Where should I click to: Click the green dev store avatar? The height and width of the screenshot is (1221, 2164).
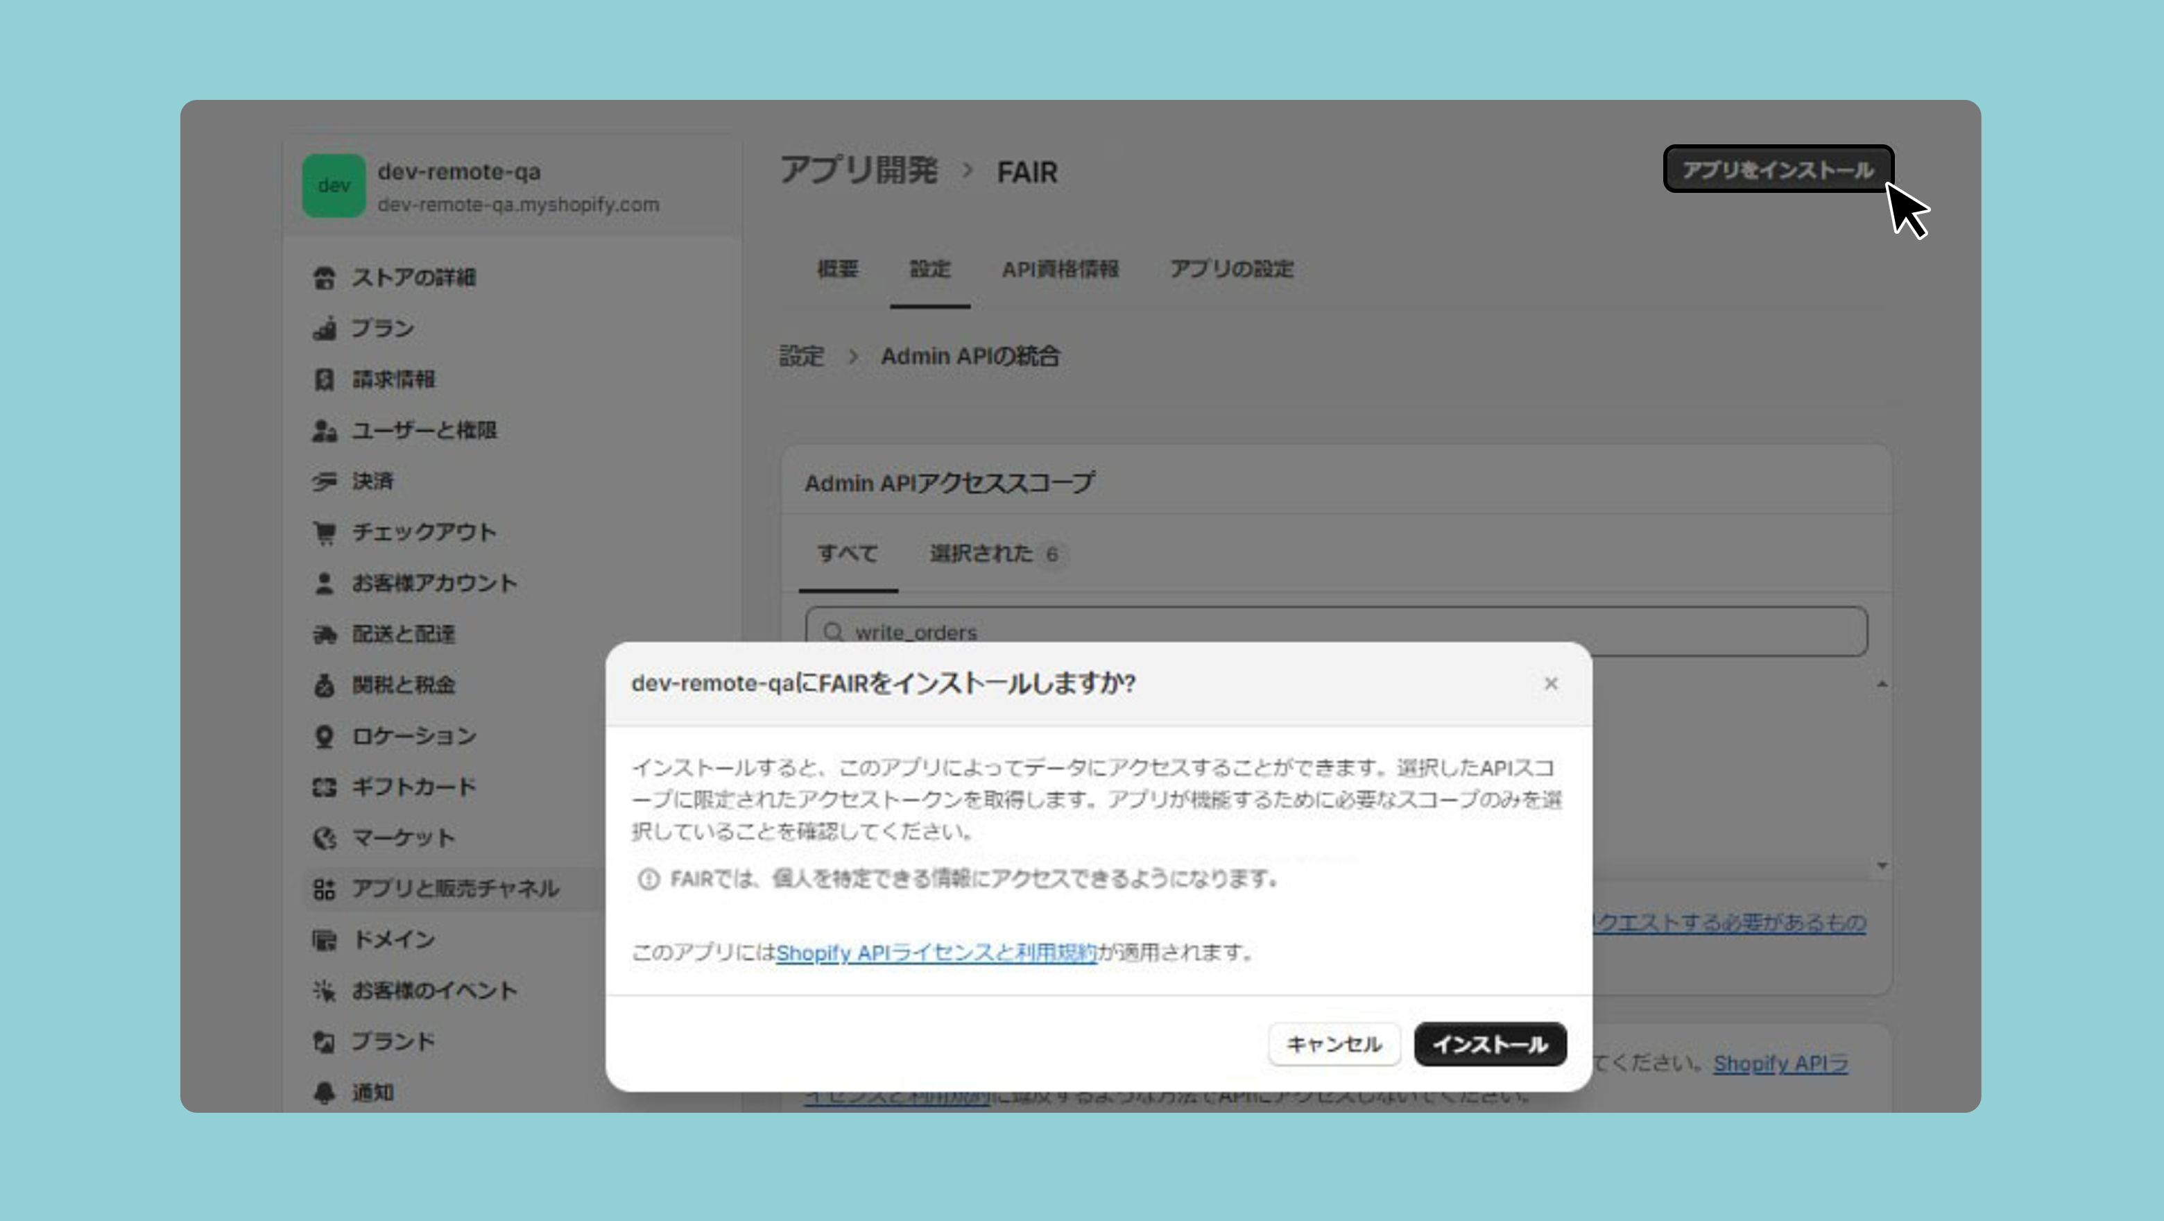334,186
